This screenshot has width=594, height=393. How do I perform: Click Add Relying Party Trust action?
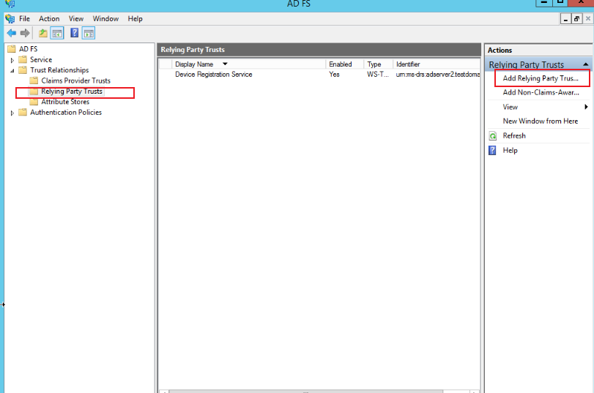[x=541, y=78]
